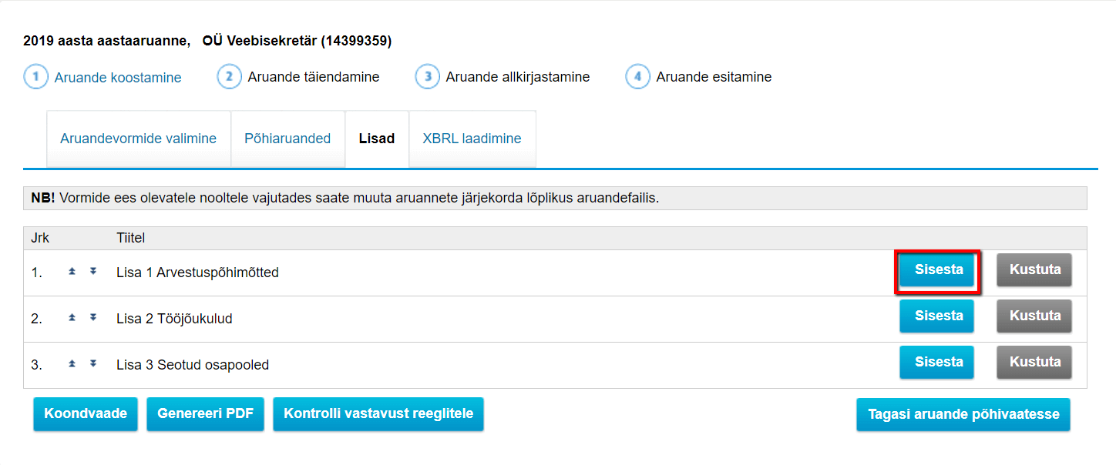Open the XBRL laadimine tab

tap(472, 139)
